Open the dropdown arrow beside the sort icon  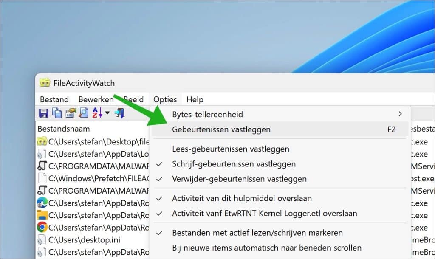(x=107, y=113)
